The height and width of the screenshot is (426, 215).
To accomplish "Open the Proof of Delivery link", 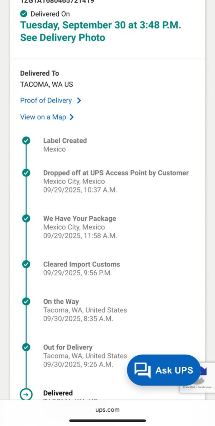I will coord(46,101).
